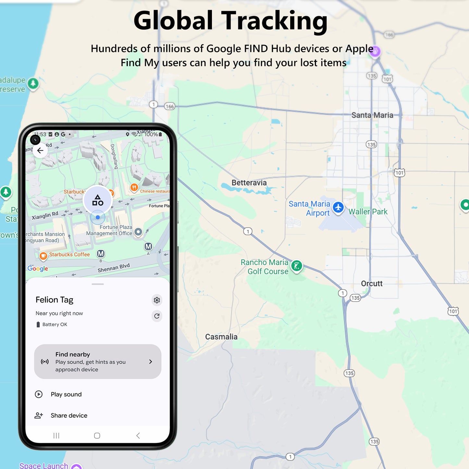Tap the battery 100% status indicator

(153, 134)
